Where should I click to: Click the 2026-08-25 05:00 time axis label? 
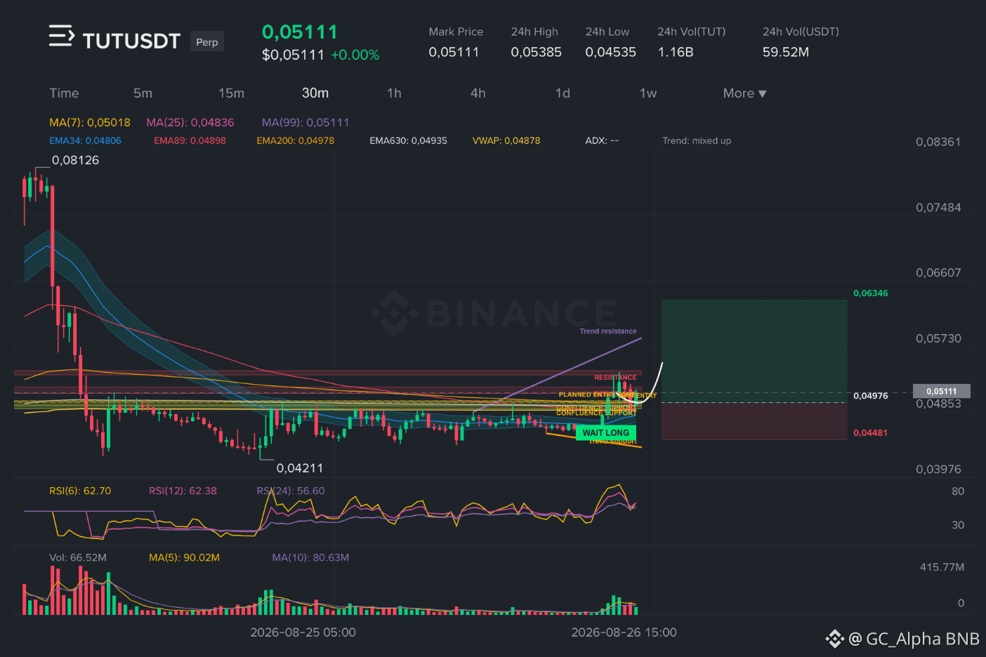pyautogui.click(x=303, y=632)
